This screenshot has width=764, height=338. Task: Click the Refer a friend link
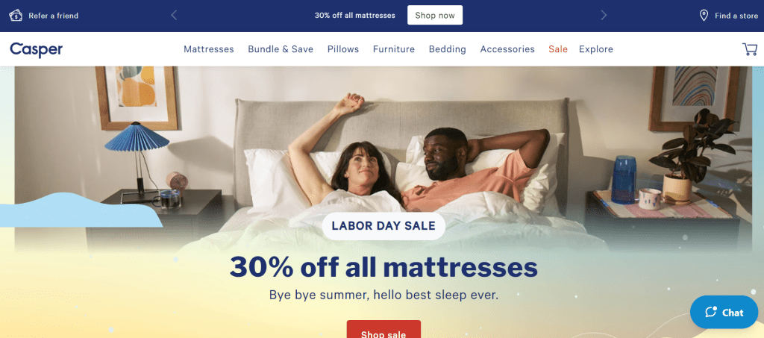coord(53,16)
